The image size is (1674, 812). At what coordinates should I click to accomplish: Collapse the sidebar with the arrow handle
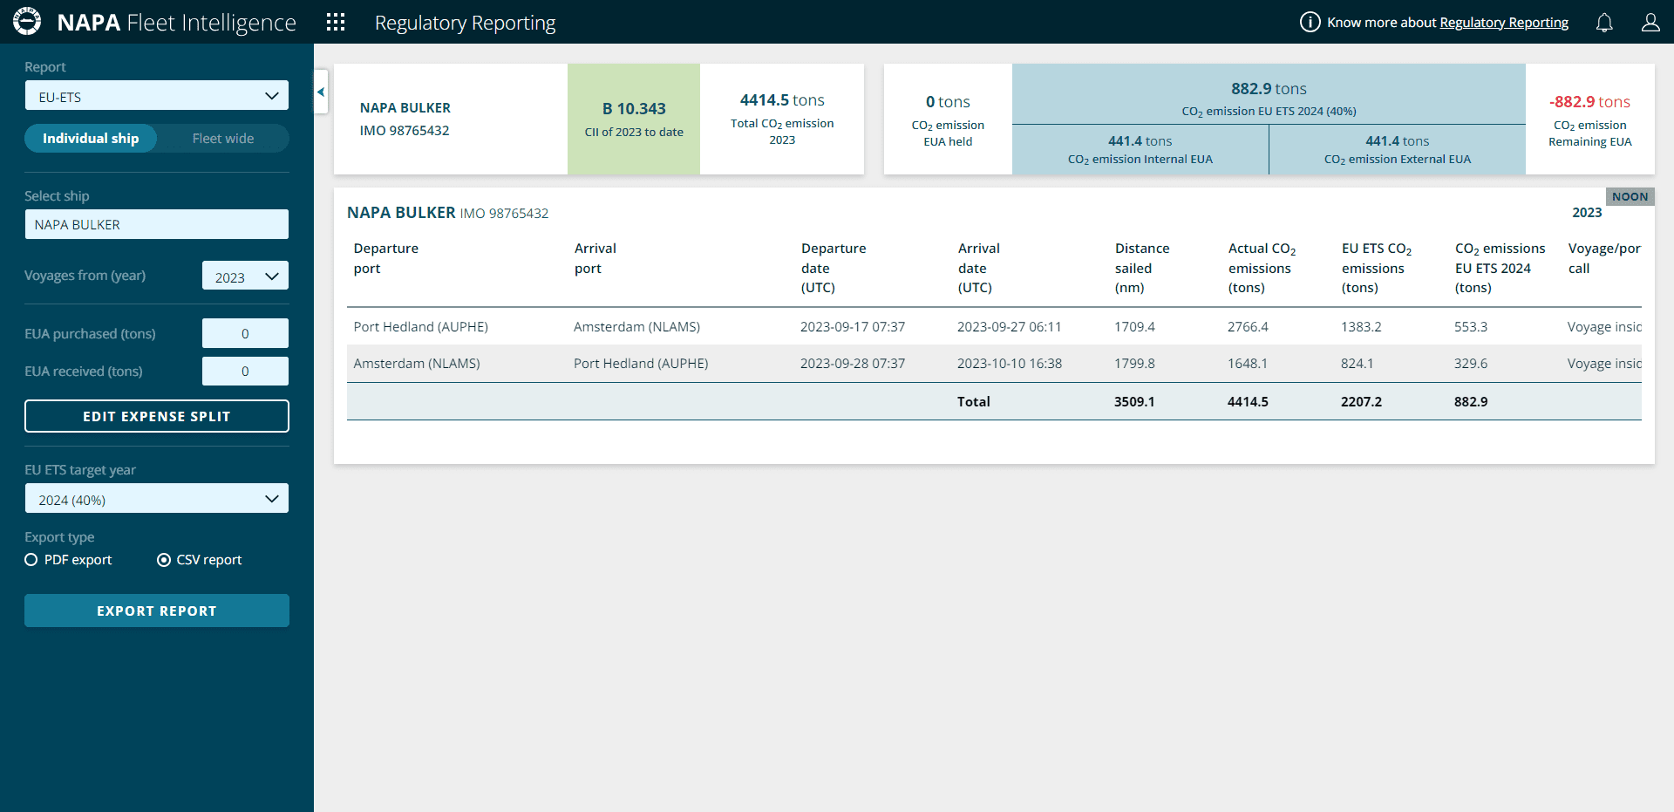321,92
